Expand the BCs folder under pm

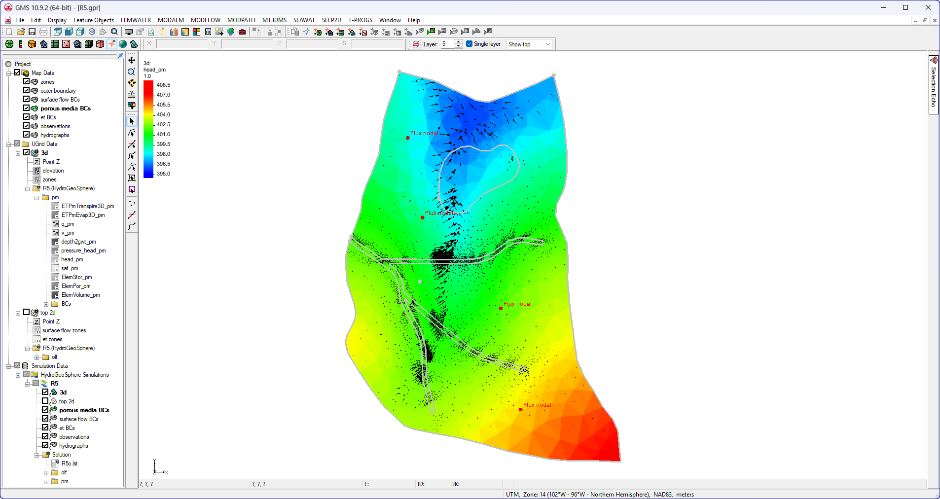pos(46,304)
